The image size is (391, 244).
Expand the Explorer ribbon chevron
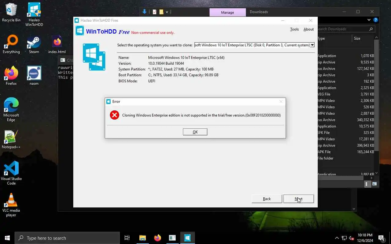[369, 20]
